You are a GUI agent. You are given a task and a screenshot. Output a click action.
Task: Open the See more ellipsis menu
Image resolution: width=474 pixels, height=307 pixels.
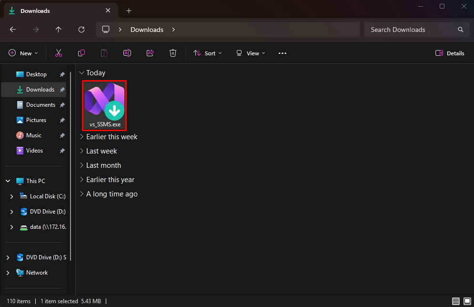(282, 53)
